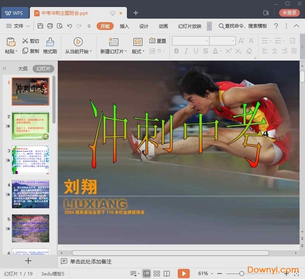This screenshot has height=279, width=305.
Task: Click the add slide plus below thumbnails
Action: coord(28,261)
